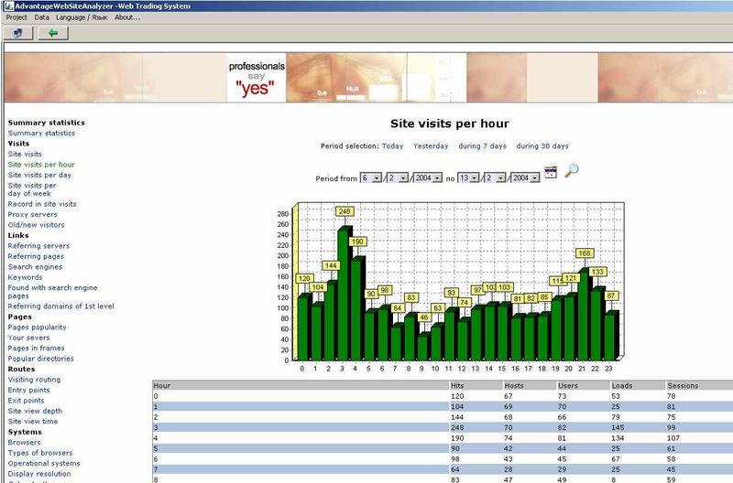The width and height of the screenshot is (733, 483).
Task: Click the project windows toolbar icon
Action: tap(18, 33)
